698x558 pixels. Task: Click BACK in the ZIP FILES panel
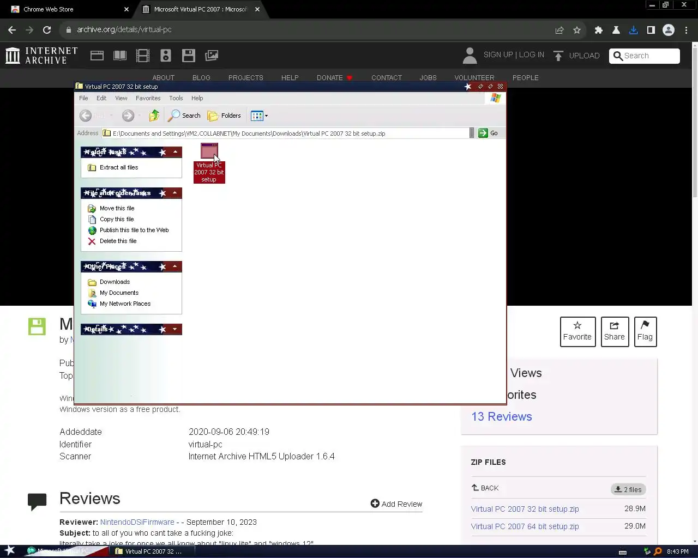click(485, 488)
